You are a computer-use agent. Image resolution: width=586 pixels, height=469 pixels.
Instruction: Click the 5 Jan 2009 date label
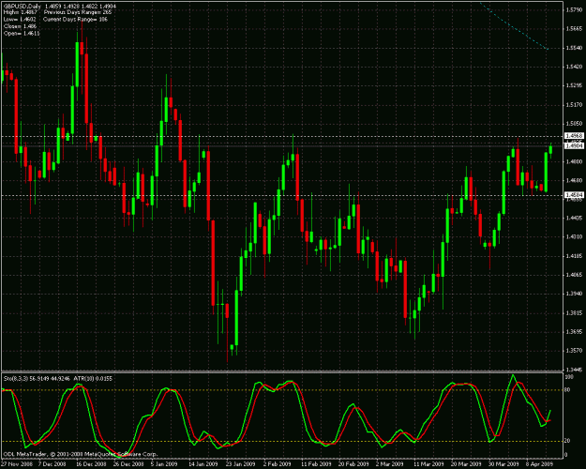click(164, 464)
